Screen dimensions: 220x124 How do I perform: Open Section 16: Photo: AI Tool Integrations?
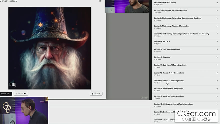169,81
